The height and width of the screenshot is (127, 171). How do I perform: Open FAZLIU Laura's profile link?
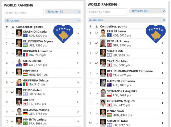pyautogui.click(x=116, y=31)
